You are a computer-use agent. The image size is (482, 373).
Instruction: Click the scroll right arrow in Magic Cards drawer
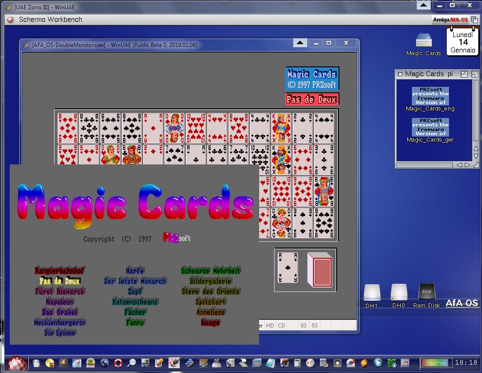coord(467,164)
